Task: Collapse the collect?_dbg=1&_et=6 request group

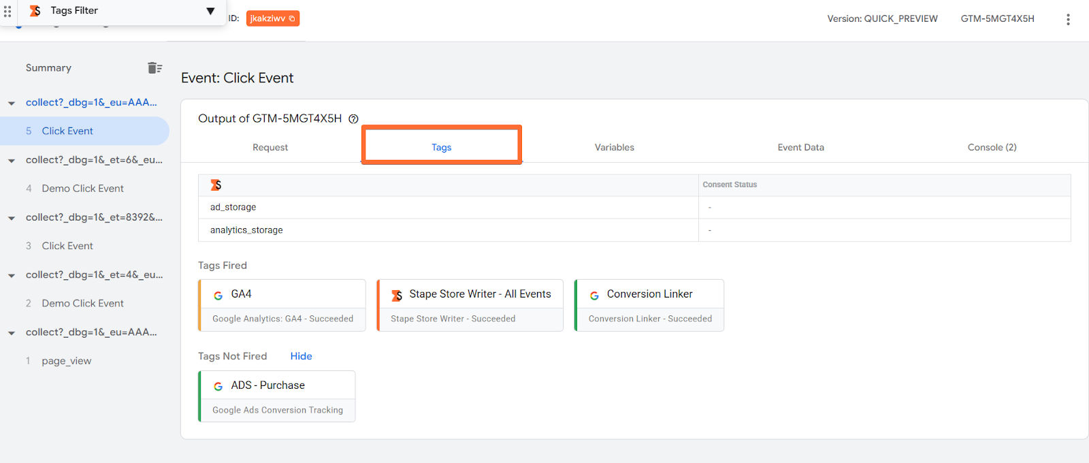Action: (12, 161)
